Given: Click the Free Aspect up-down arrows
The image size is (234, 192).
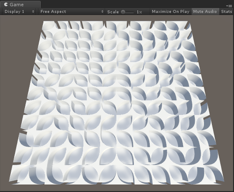Looking at the screenshot, I should [x=102, y=12].
